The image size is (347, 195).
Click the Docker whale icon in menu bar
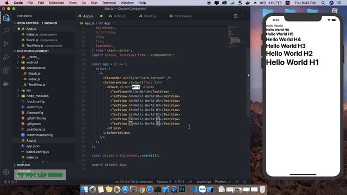click(x=248, y=3)
